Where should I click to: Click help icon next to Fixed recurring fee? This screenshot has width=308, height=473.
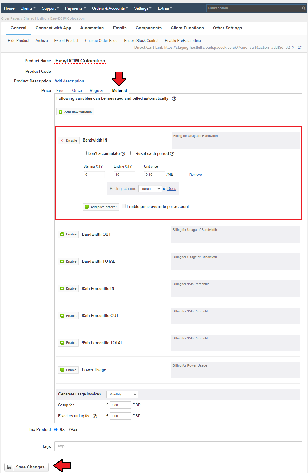pos(95,416)
